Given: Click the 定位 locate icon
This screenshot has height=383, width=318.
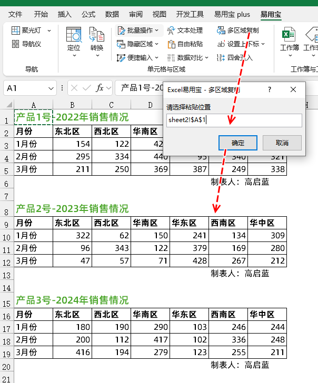Looking at the screenshot, I should (x=74, y=34).
